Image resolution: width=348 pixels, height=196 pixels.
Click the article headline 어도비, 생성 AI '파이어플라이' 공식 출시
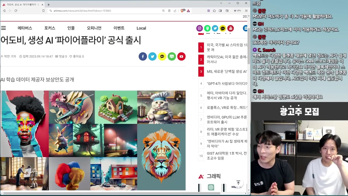coord(71,40)
